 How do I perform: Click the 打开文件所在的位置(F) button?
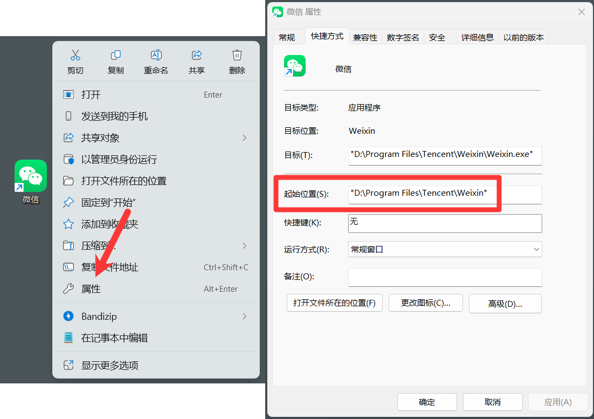click(335, 303)
